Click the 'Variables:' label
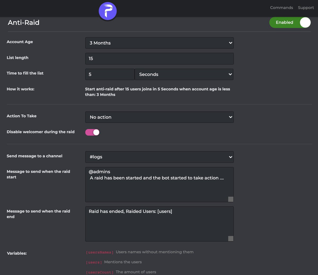318x275 pixels. point(17,254)
